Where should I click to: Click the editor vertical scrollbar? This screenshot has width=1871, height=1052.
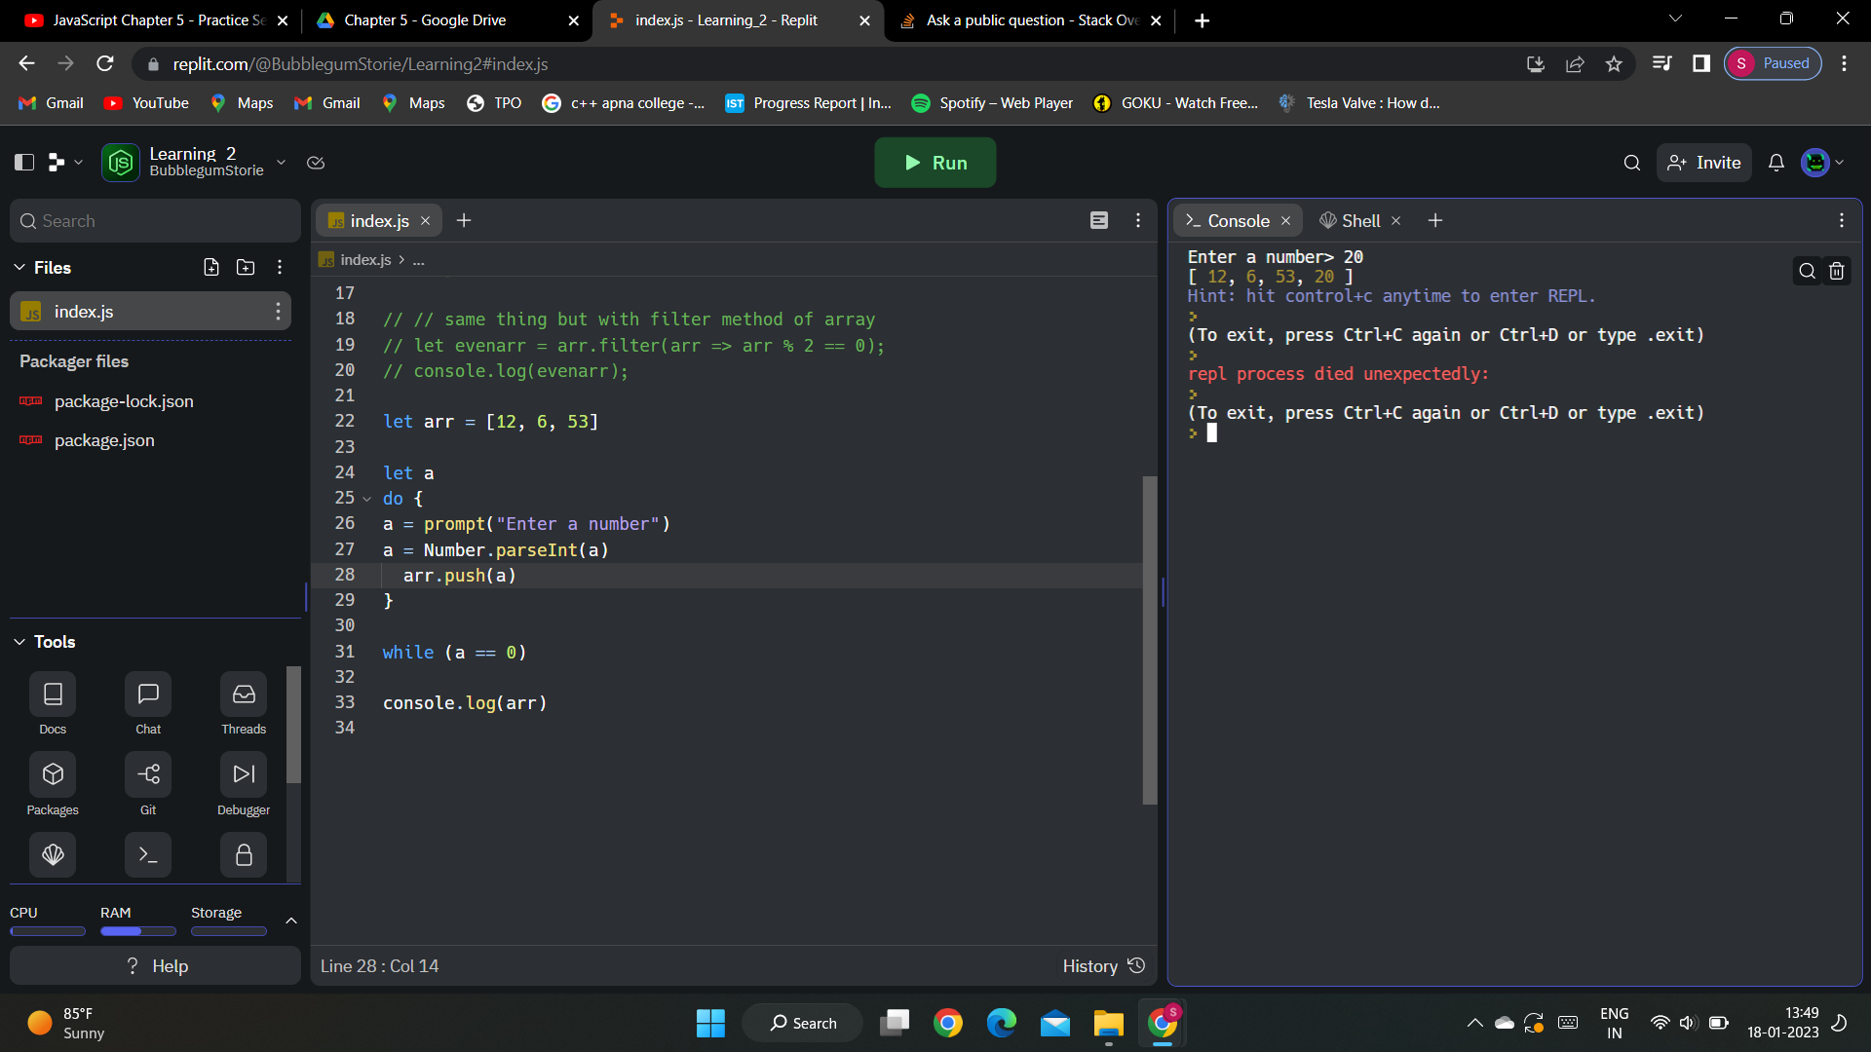pos(1150,640)
